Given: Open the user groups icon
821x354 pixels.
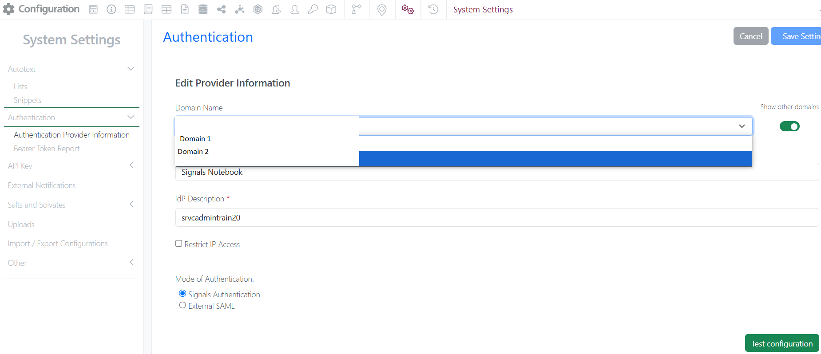Looking at the screenshot, I should (276, 9).
